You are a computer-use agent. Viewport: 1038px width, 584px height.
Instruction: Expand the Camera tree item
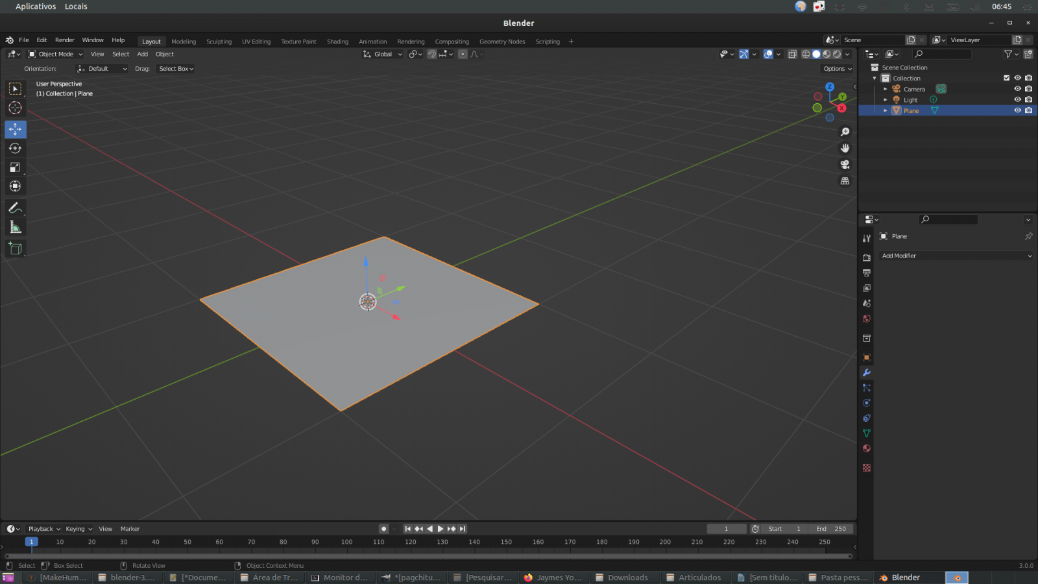tap(886, 89)
